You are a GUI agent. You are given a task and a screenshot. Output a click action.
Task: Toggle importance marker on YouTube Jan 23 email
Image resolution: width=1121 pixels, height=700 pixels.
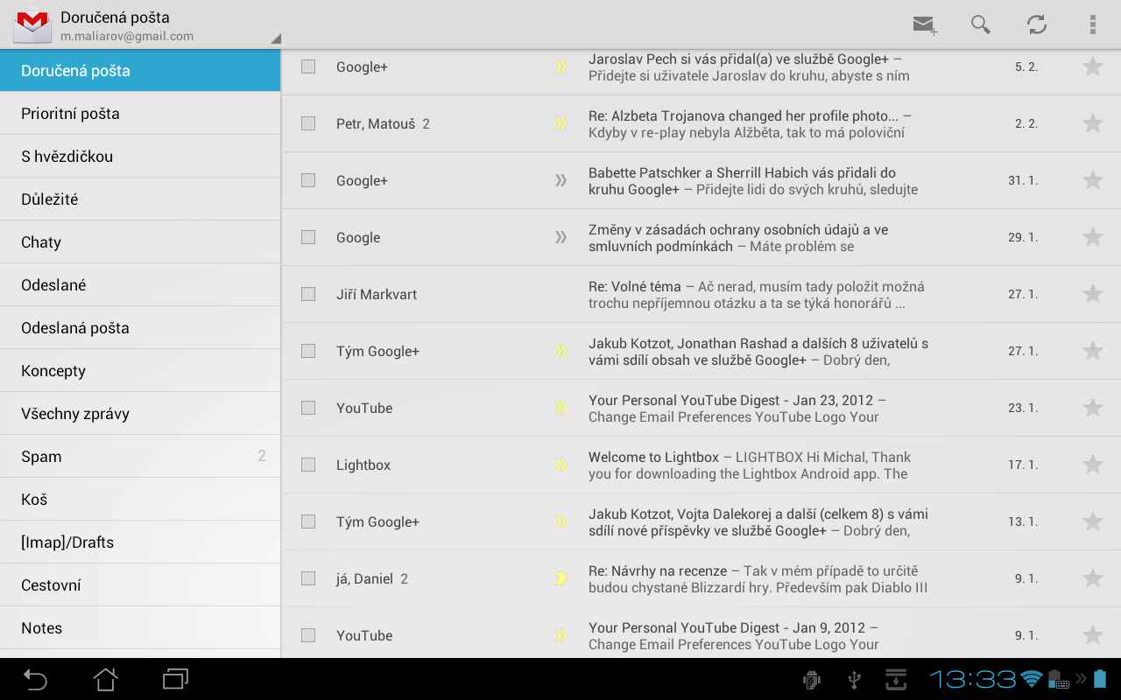(560, 408)
